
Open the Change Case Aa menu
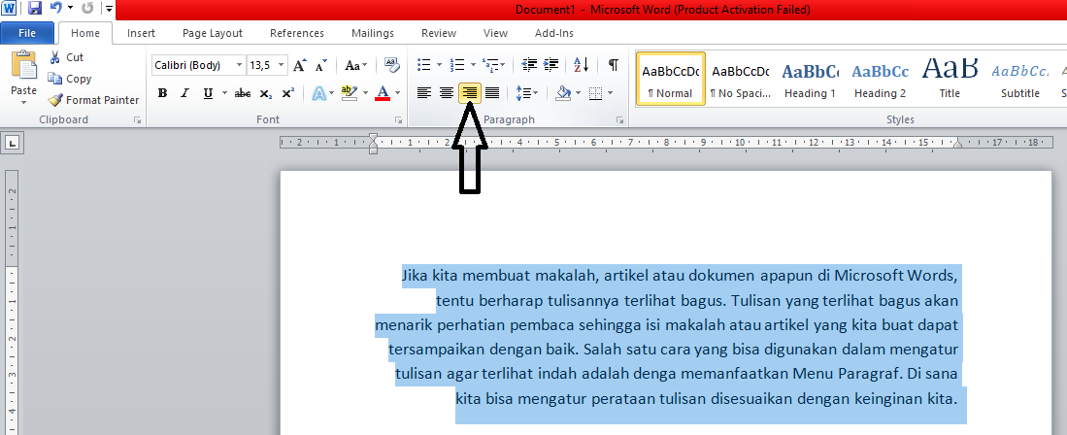(x=356, y=65)
